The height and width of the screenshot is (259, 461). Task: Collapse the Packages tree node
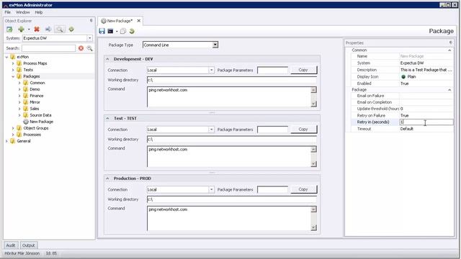(13, 76)
